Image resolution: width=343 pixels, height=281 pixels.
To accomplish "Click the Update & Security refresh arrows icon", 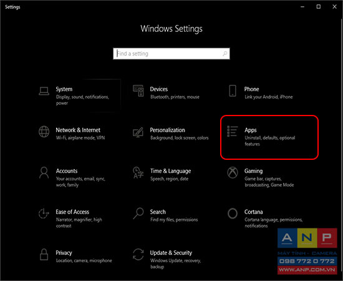I will 138,255.
